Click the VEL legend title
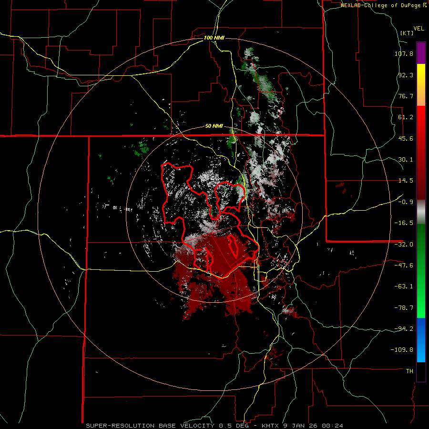Viewport: 429px width, 429px height. (x=419, y=29)
